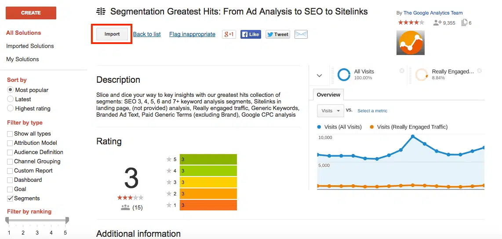
Task: Select Highest rating sort option
Action: click(11, 108)
